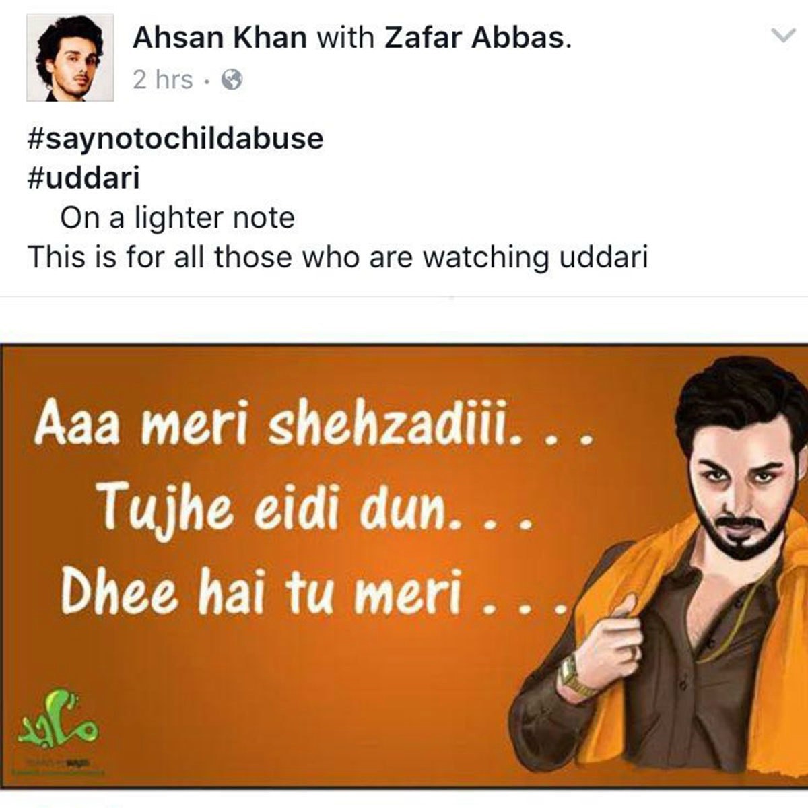The height and width of the screenshot is (808, 808).
Task: Click the 'Aaa meri shehzadiii' text in image
Action: pyautogui.click(x=314, y=424)
